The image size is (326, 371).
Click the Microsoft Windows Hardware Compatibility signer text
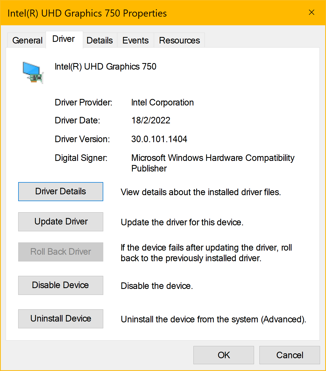coord(213,158)
